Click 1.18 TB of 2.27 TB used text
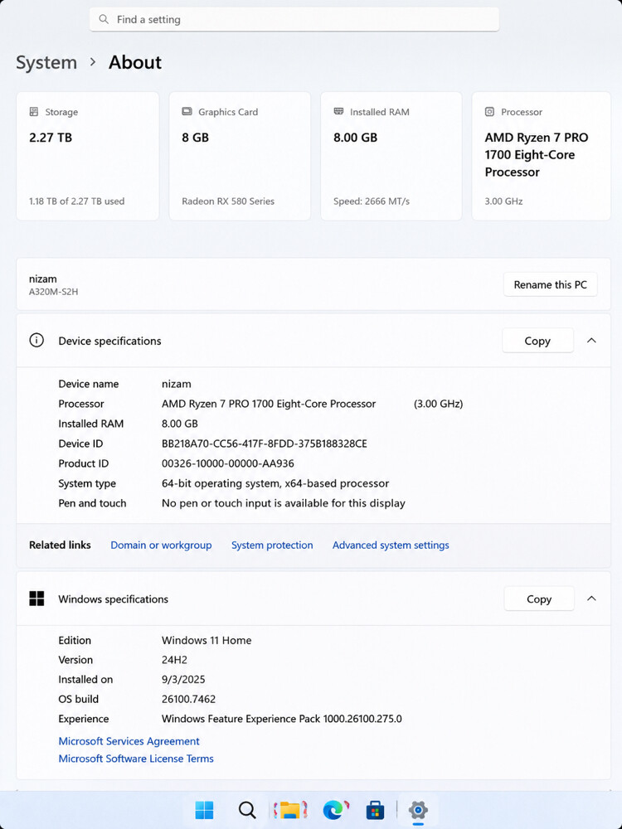 point(76,201)
